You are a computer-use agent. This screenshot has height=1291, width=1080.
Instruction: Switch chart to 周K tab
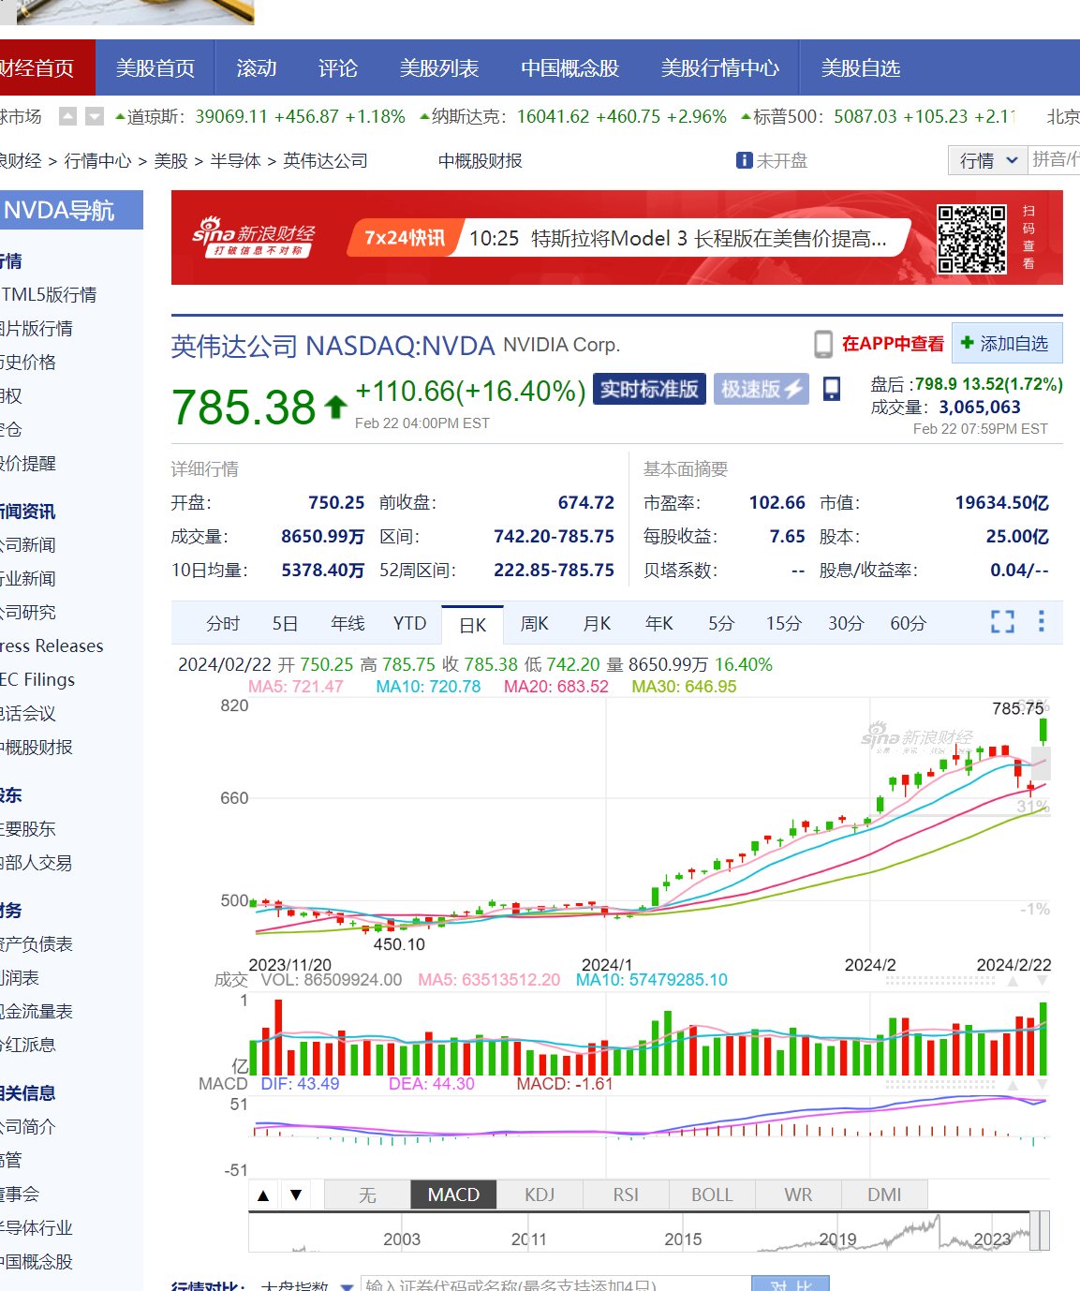534,623
